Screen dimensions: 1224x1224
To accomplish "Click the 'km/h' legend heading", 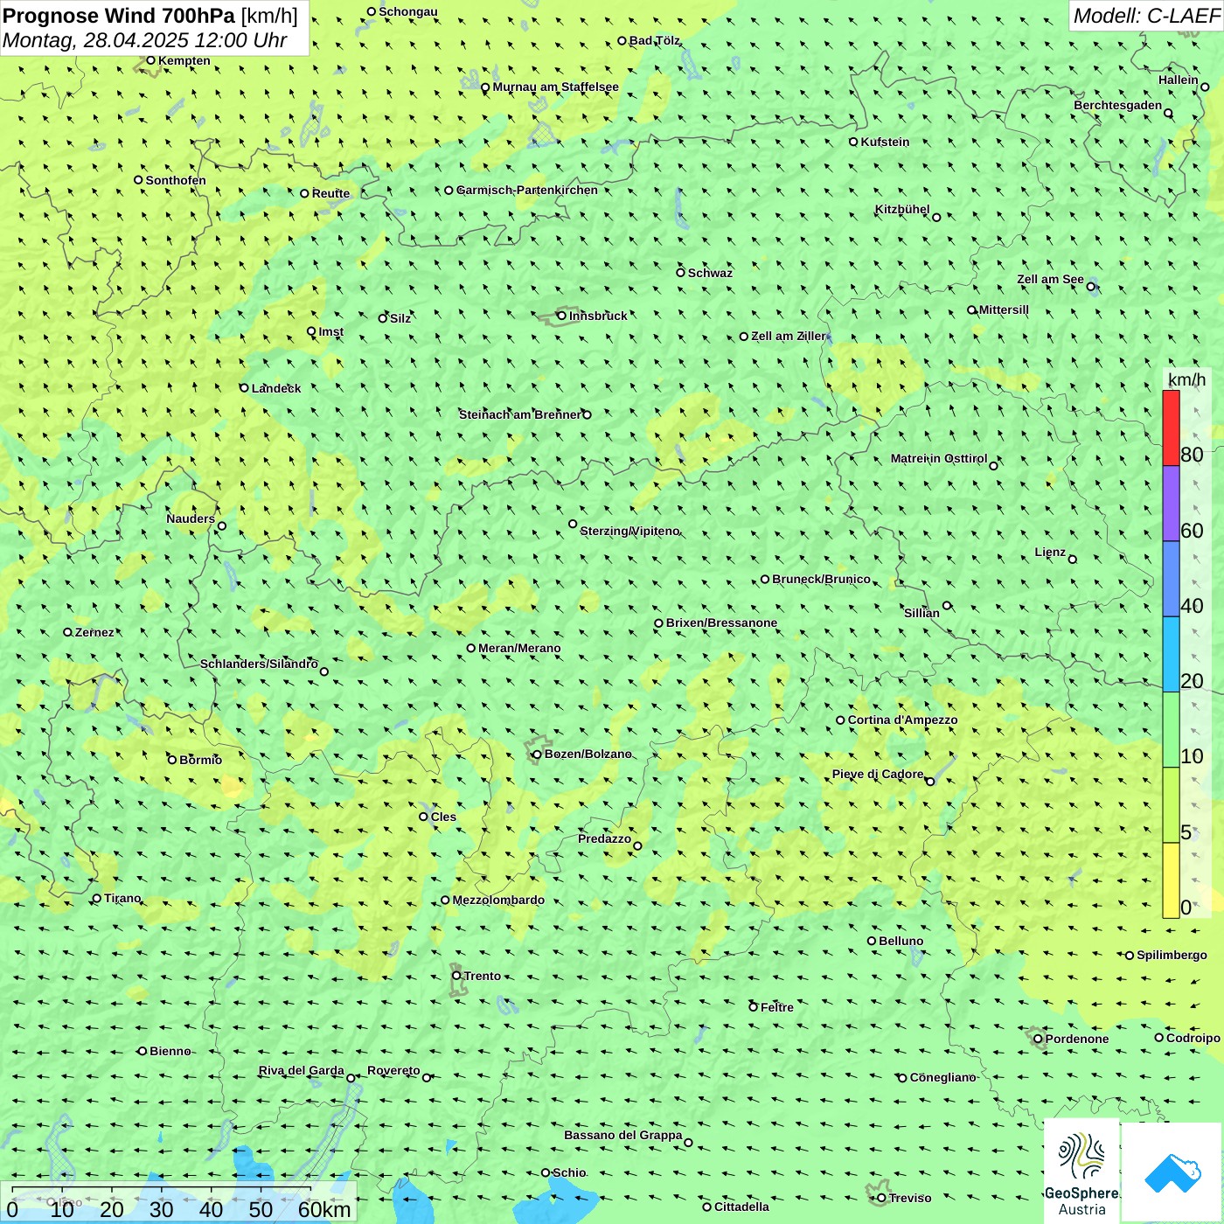I will click(x=1186, y=379).
